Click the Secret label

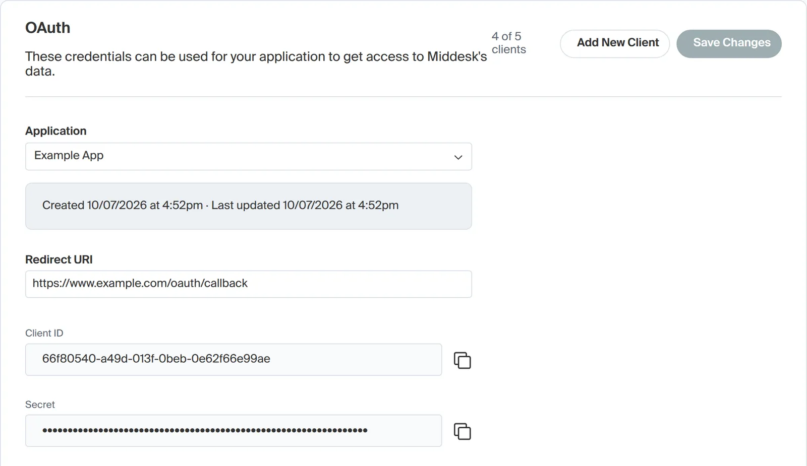pyautogui.click(x=40, y=405)
